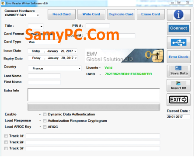The width and height of the screenshot is (195, 158).
Task: Click the EXIT arrow icon button
Action: 178,100
